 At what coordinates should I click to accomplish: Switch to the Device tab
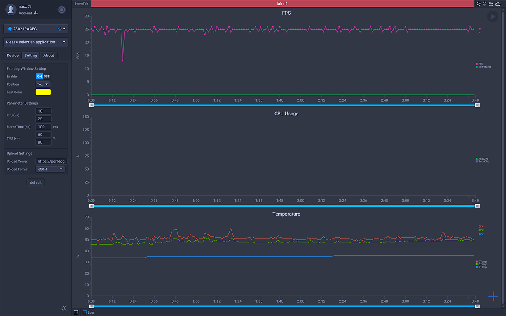click(x=13, y=55)
